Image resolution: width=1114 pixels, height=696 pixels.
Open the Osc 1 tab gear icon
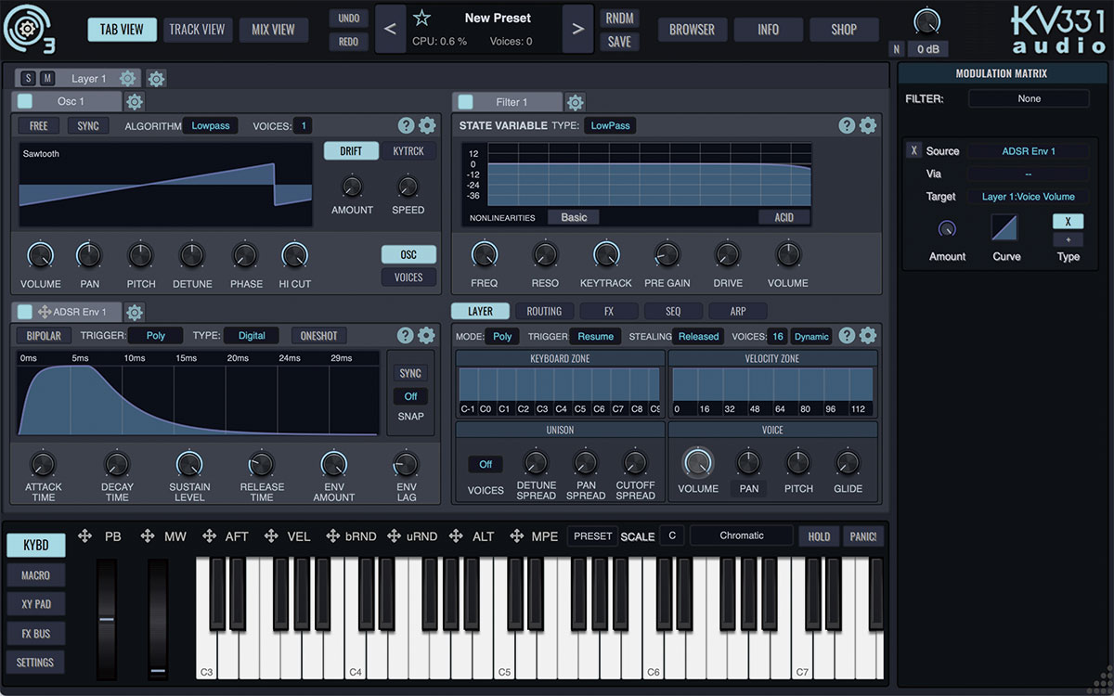coord(135,102)
